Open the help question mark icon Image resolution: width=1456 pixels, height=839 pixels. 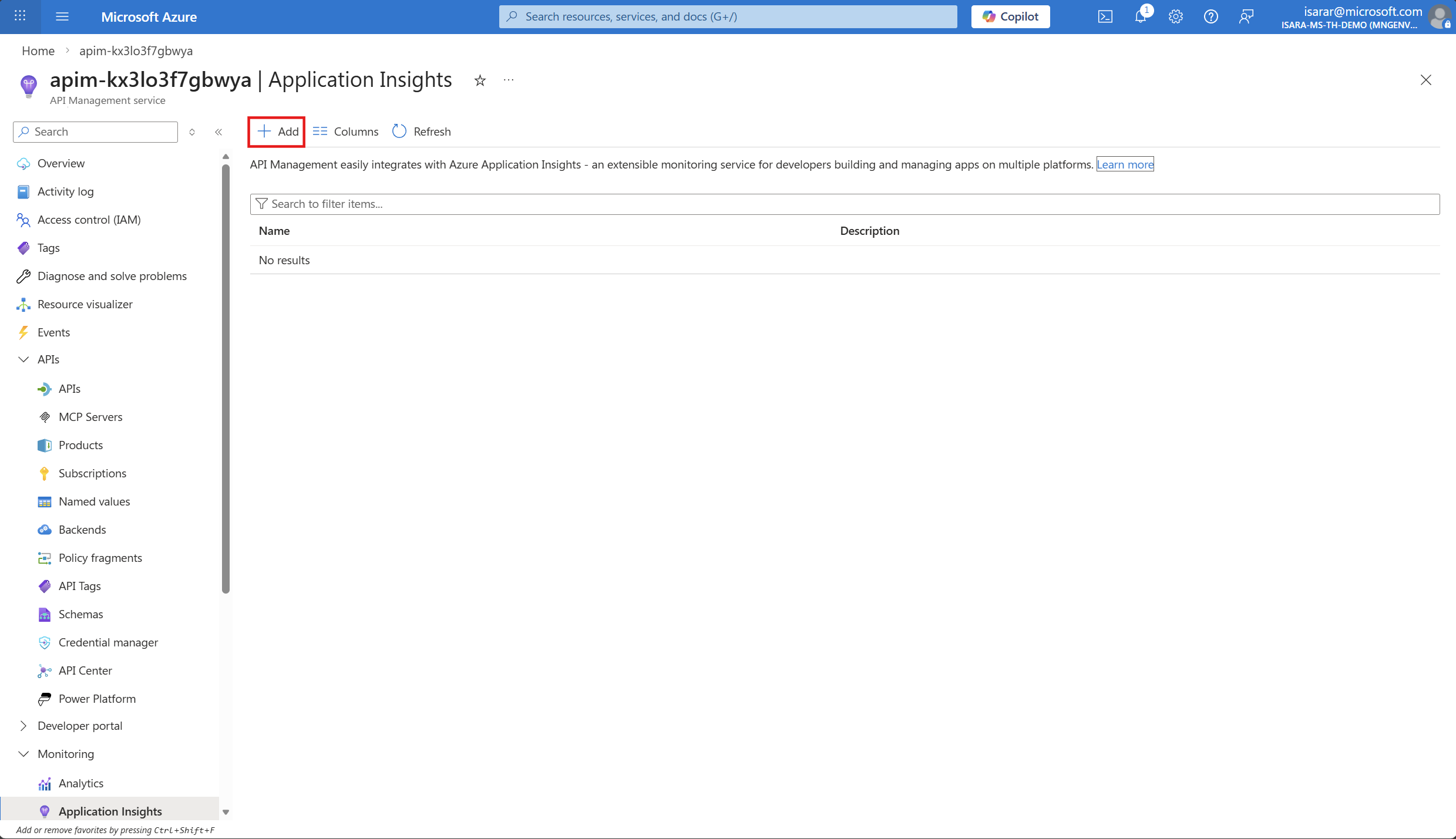pos(1210,16)
